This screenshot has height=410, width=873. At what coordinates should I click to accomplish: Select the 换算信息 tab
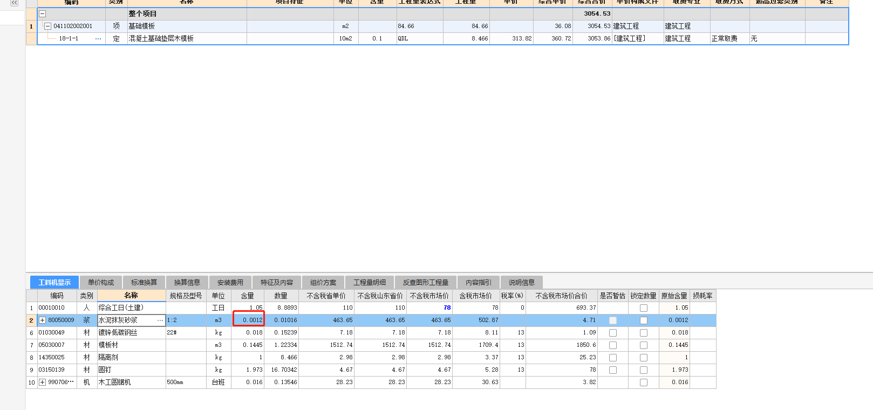point(187,282)
